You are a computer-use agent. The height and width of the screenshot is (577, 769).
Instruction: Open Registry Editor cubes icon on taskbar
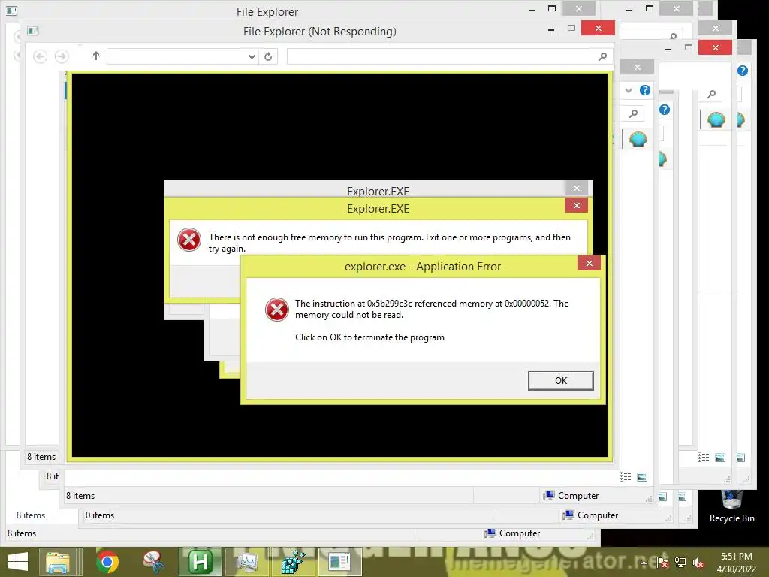pyautogui.click(x=294, y=562)
